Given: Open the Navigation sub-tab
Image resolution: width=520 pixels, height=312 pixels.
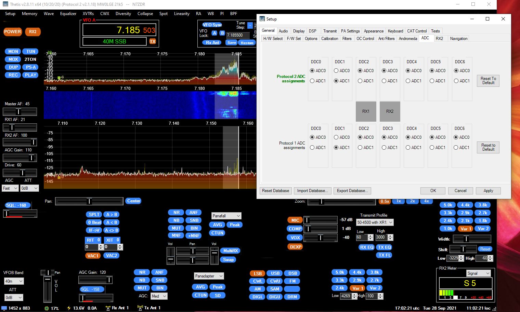Looking at the screenshot, I should (x=459, y=39).
